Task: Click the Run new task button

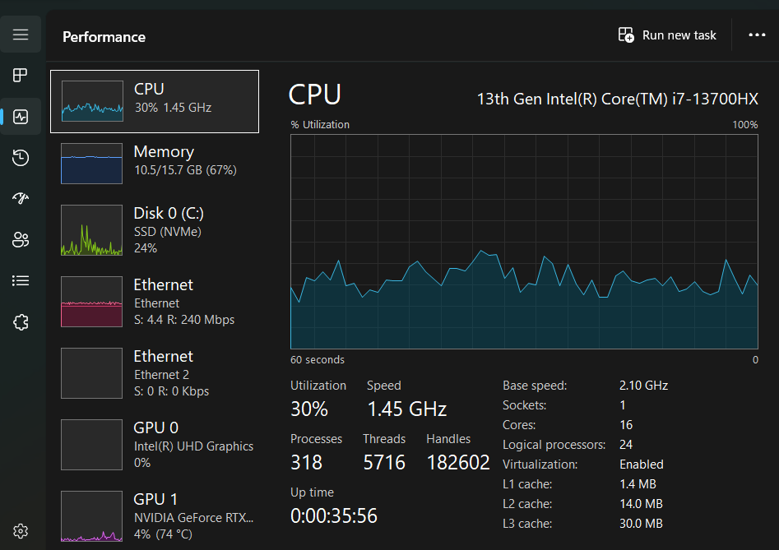Action: [667, 35]
